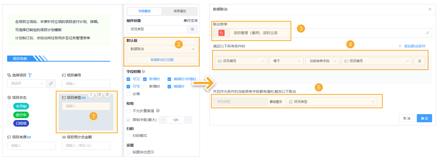Click the 进行中 green status tag

tap(21, 115)
